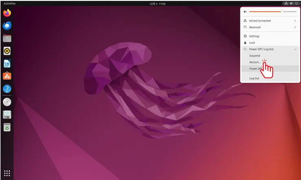The height and width of the screenshot is (180, 301).
Task: Launch Firefox from the dock
Action: [x=7, y=13]
